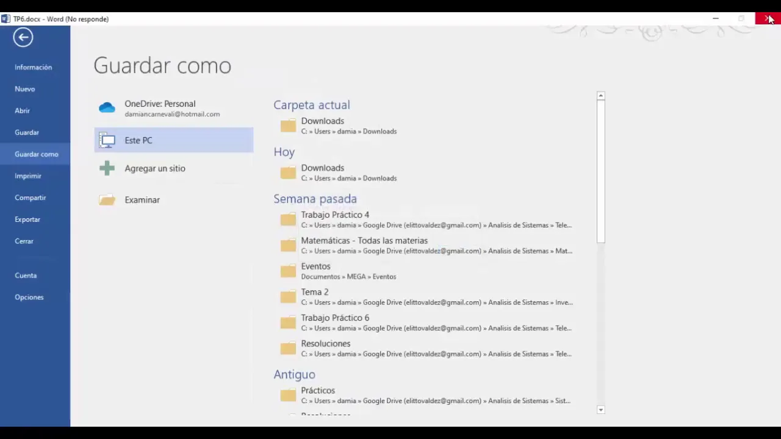Open Opciones from the sidebar

coord(29,297)
